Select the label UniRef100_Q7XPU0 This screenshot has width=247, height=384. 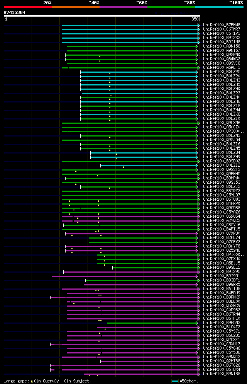[222, 234]
